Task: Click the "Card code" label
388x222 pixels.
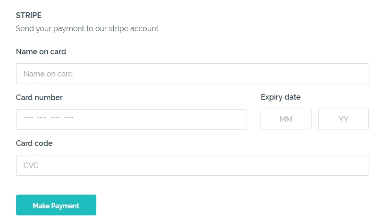Action: pos(34,143)
